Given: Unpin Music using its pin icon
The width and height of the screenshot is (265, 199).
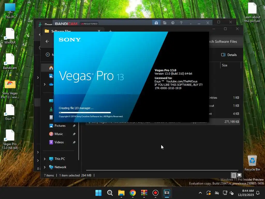Looking at the screenshot, I should (74, 134).
